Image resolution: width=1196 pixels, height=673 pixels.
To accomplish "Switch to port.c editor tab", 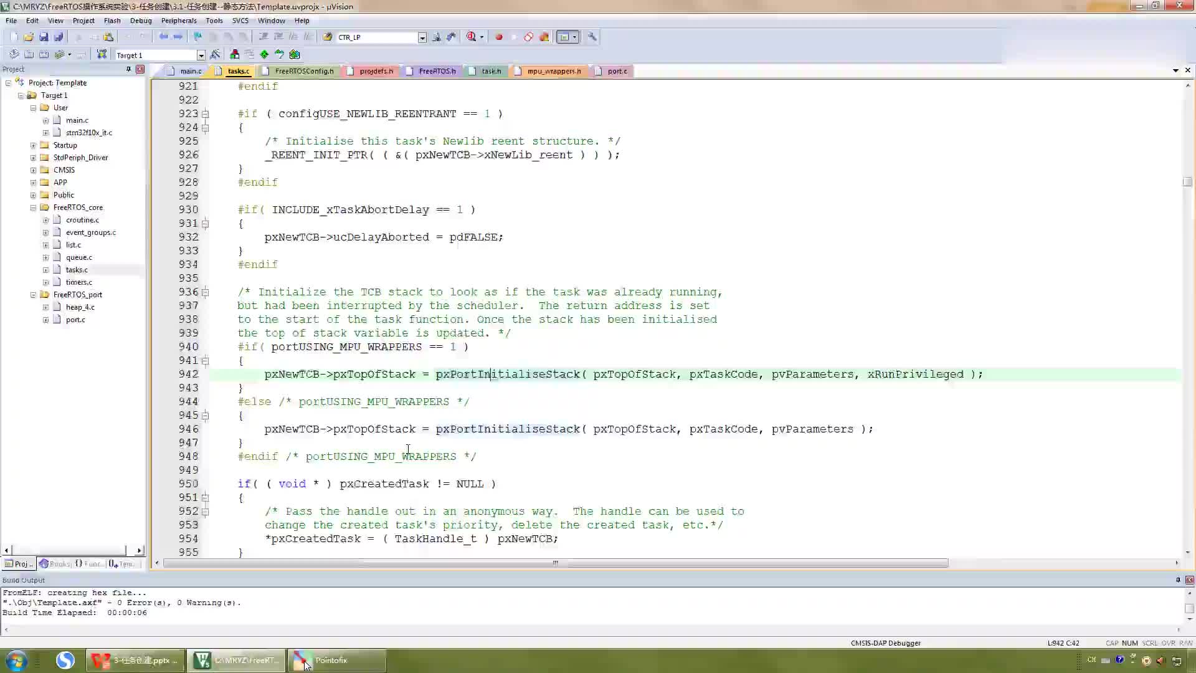I will coord(612,71).
